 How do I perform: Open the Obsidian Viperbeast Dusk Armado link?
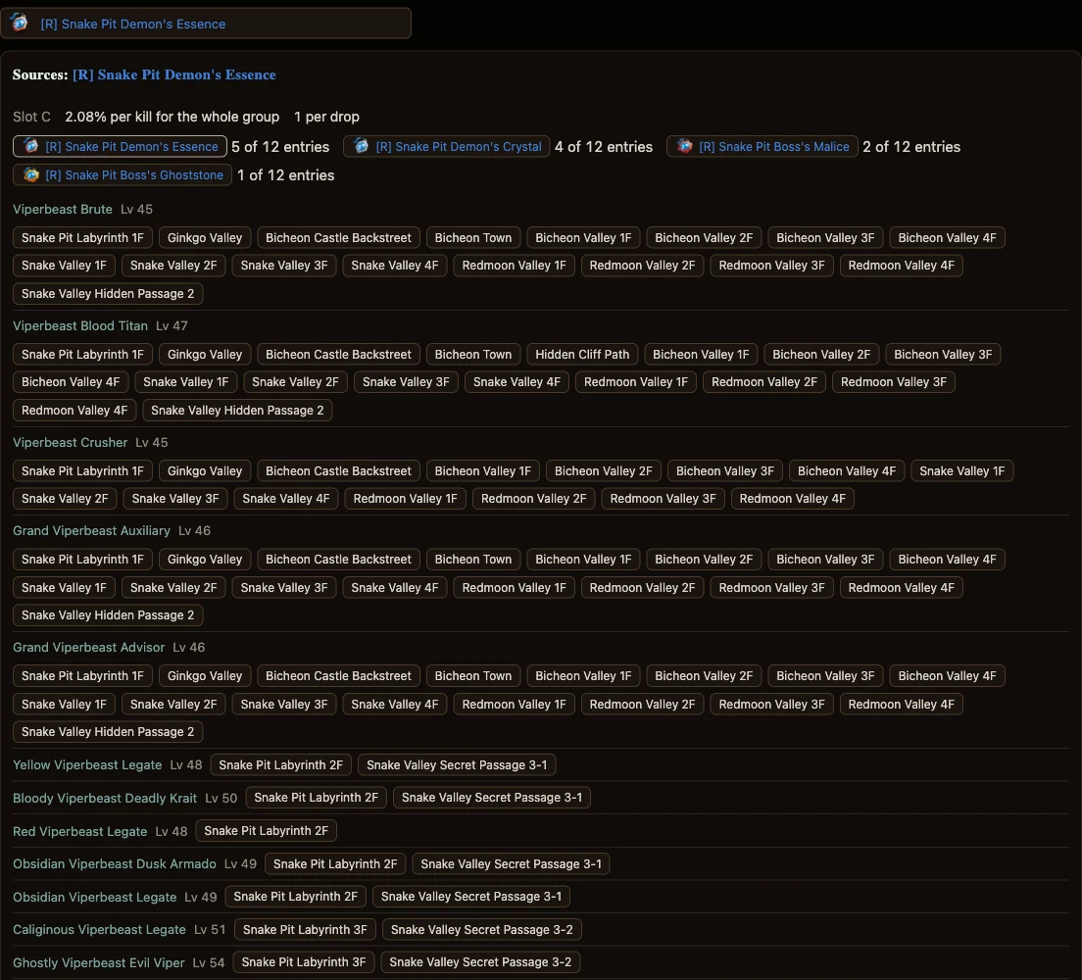pyautogui.click(x=115, y=864)
